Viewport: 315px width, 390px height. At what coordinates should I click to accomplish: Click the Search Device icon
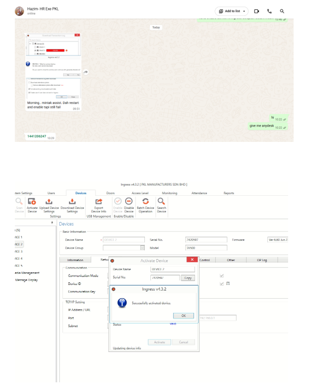coord(161,205)
